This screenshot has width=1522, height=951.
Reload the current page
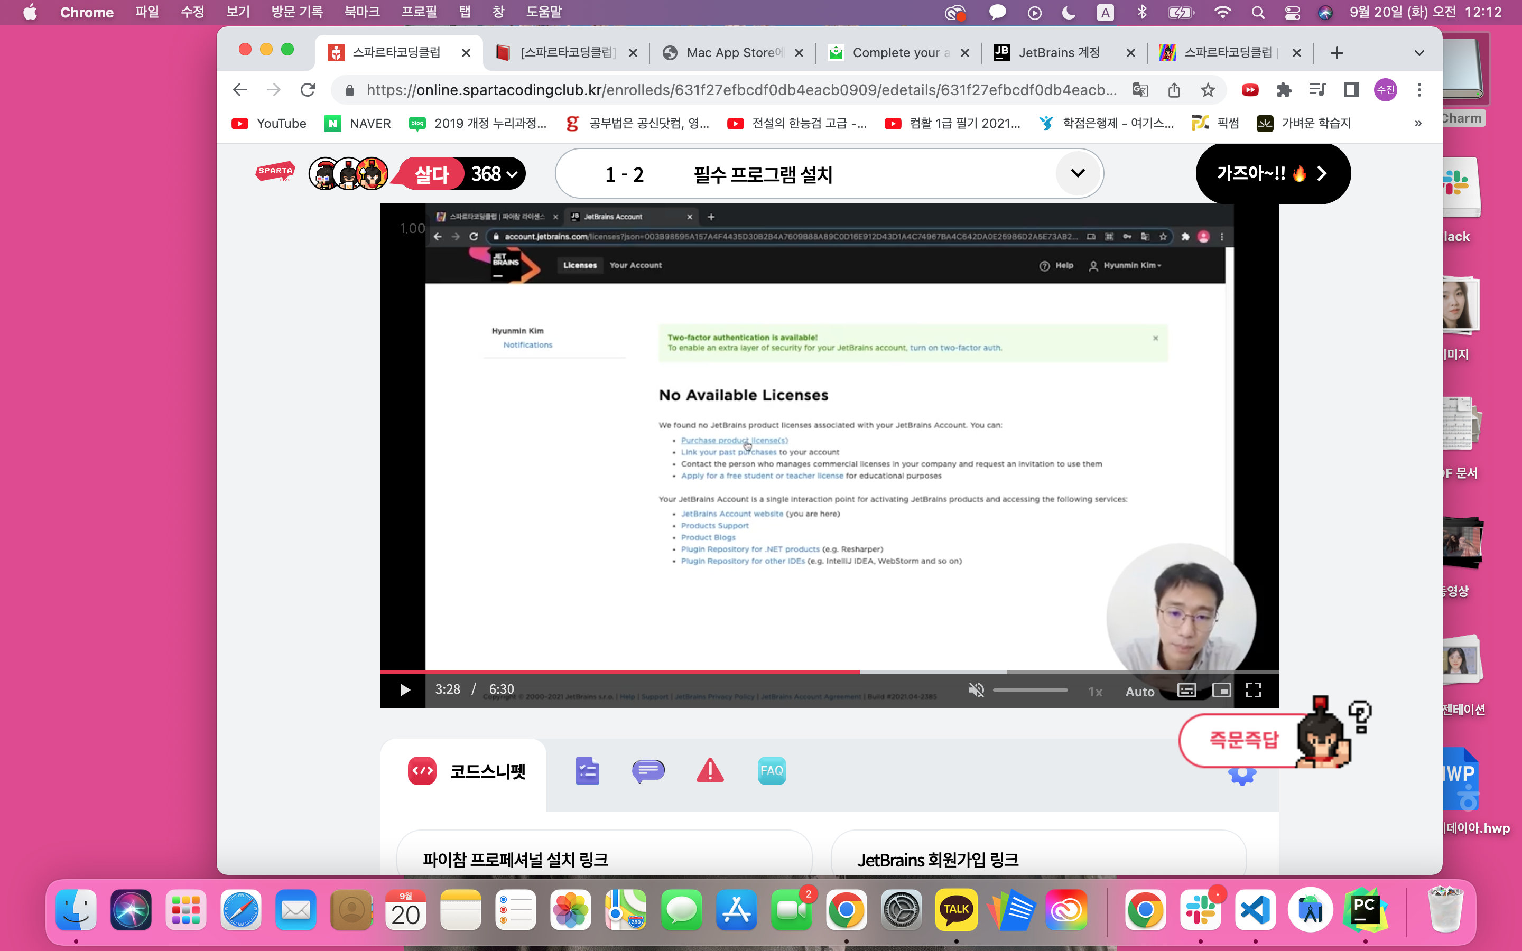click(x=308, y=90)
